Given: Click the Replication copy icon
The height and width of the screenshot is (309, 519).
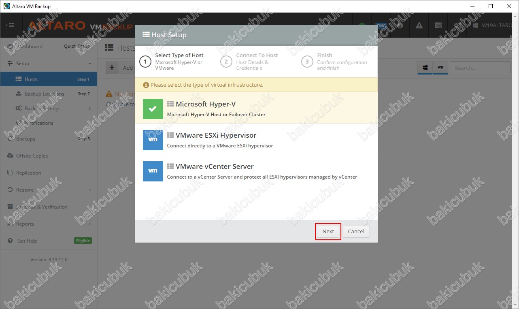Looking at the screenshot, I should pos(10,173).
